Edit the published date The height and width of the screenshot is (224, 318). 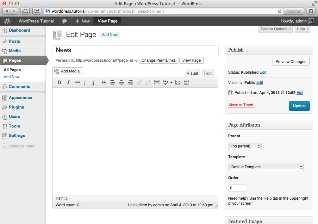pyautogui.click(x=300, y=93)
